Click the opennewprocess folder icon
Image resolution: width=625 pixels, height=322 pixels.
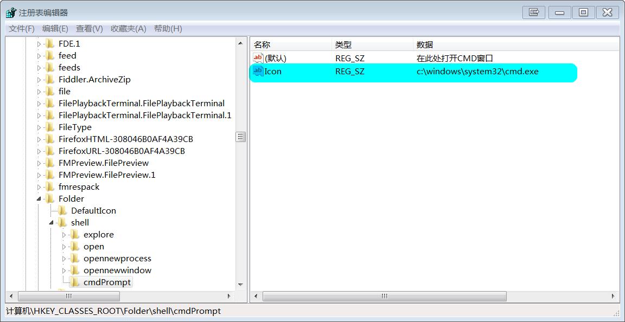[75, 258]
